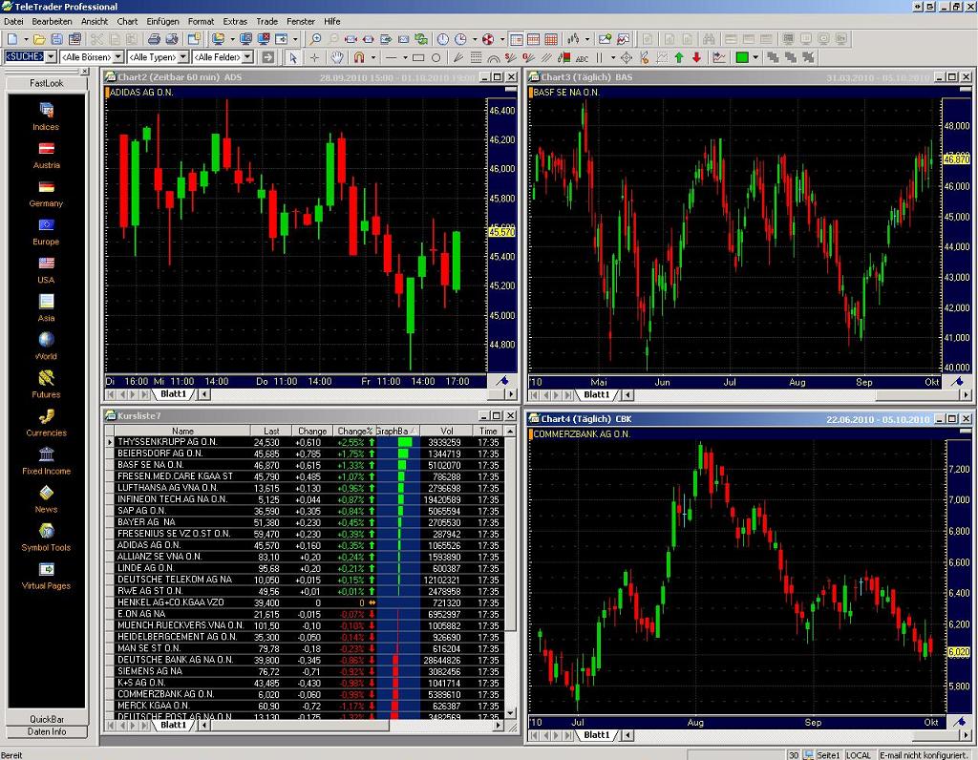Expand the green color dropdown arrow
Viewport: 978px width, 760px height.
755,58
